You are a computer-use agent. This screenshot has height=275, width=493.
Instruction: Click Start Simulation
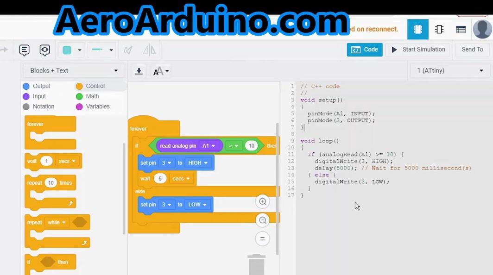418,50
